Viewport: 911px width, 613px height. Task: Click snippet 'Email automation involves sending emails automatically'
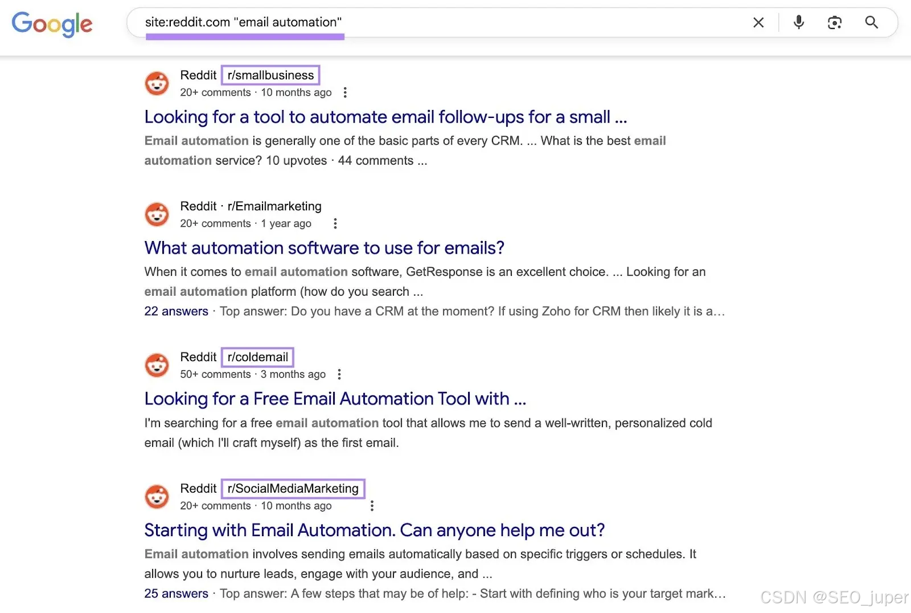point(420,564)
